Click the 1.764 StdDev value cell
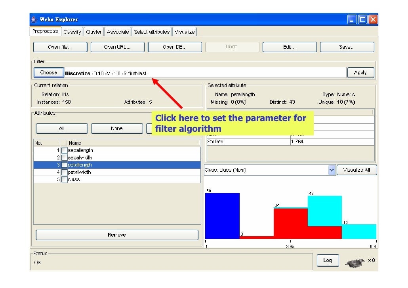Image resolution: width=408 pixels, height=288 pixels. pyautogui.click(x=332, y=142)
